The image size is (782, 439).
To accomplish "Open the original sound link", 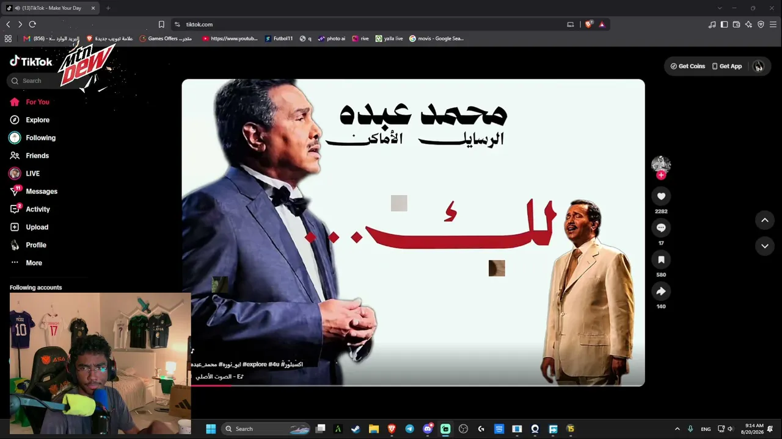I will (220, 376).
